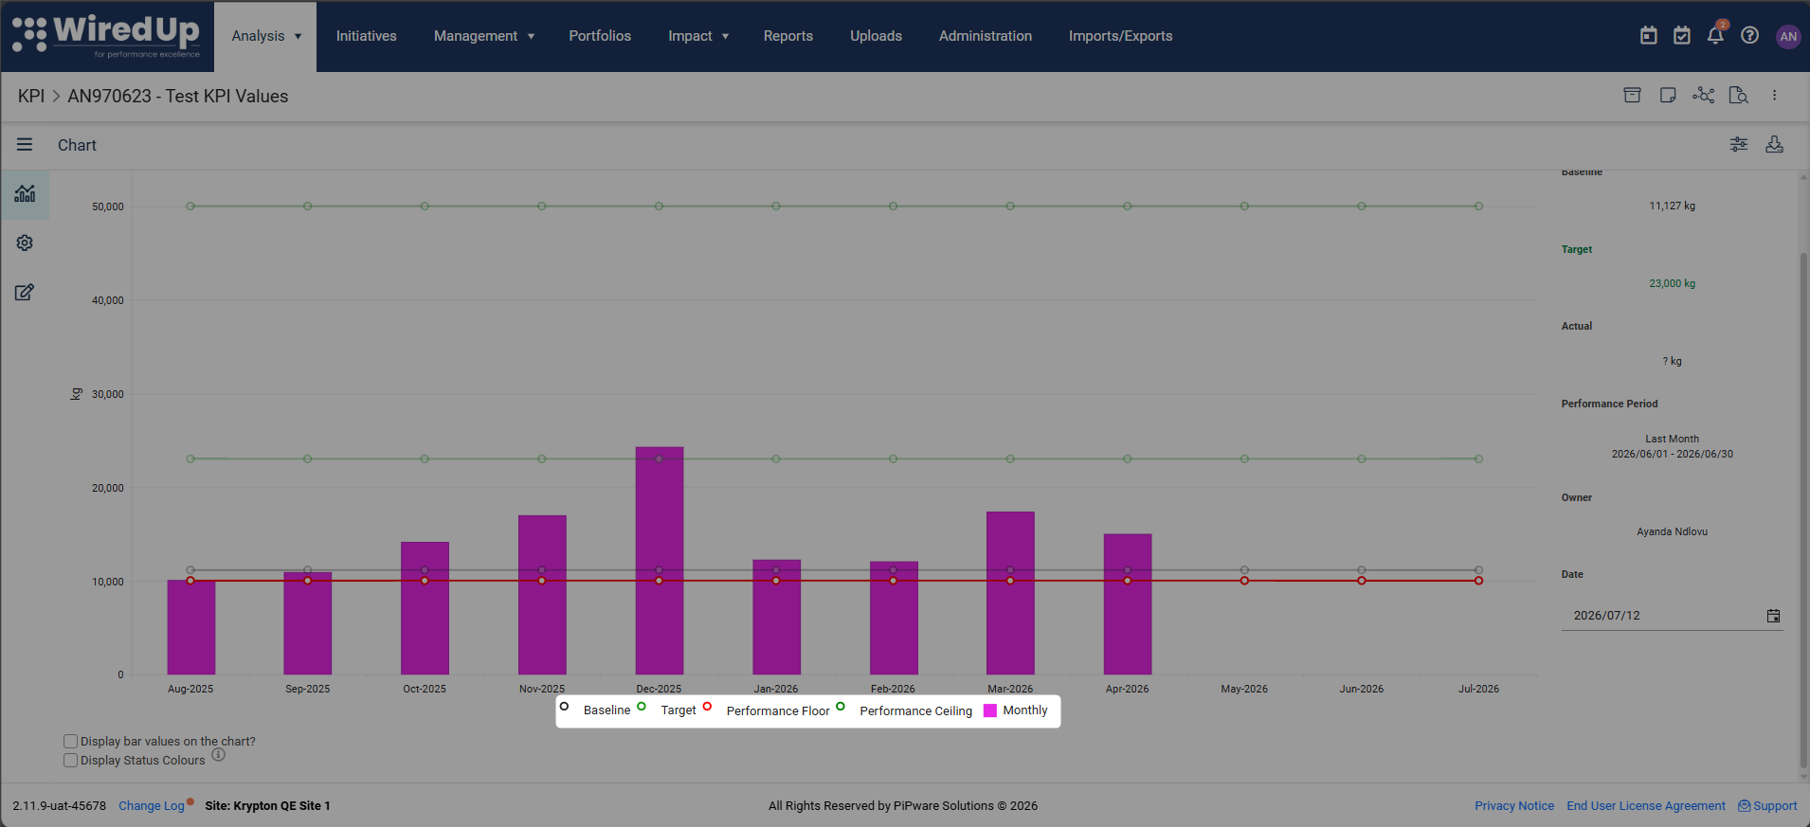Open Imports/Exports
Screen dimensions: 1810x827
coord(1121,36)
